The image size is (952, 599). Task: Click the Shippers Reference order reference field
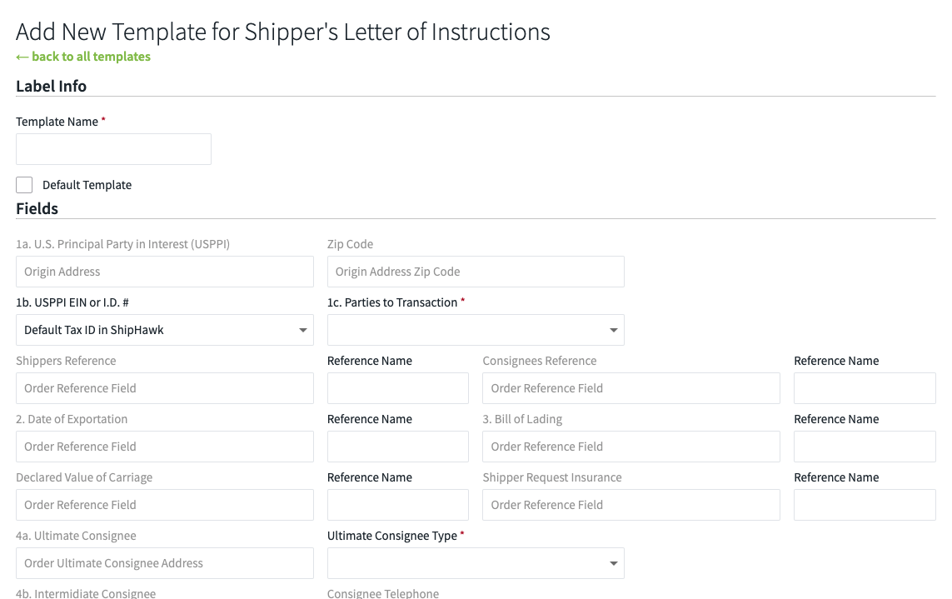[x=164, y=388]
